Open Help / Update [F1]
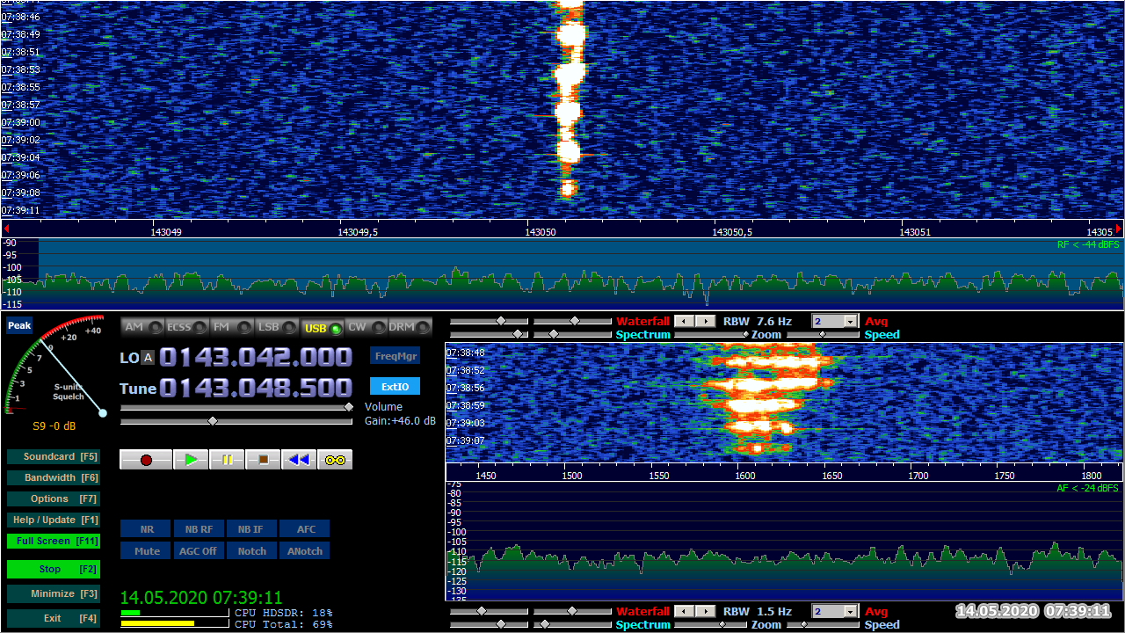This screenshot has height=633, width=1125. click(x=53, y=520)
